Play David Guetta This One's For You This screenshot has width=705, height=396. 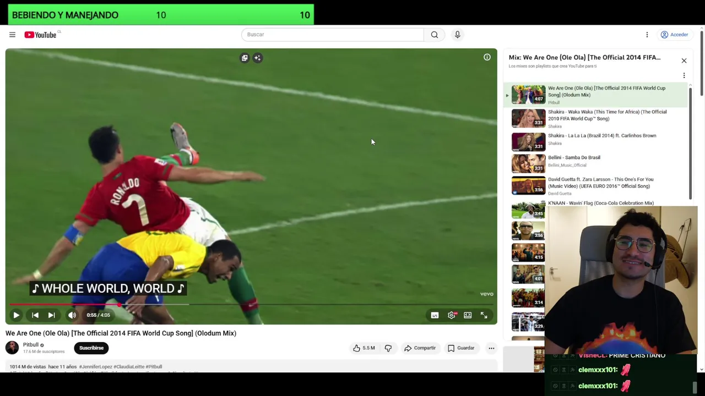(x=596, y=185)
